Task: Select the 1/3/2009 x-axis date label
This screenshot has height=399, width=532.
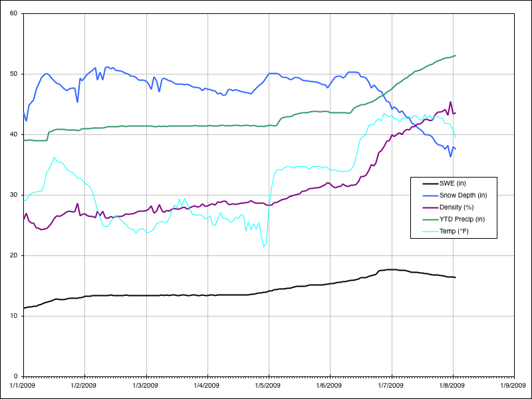Action: 146,385
